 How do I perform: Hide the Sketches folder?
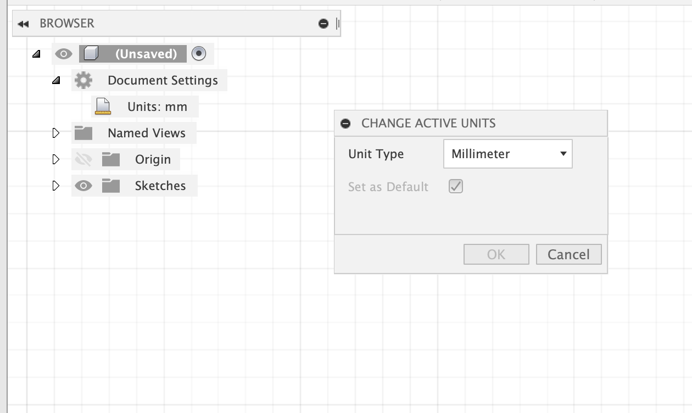click(x=83, y=186)
